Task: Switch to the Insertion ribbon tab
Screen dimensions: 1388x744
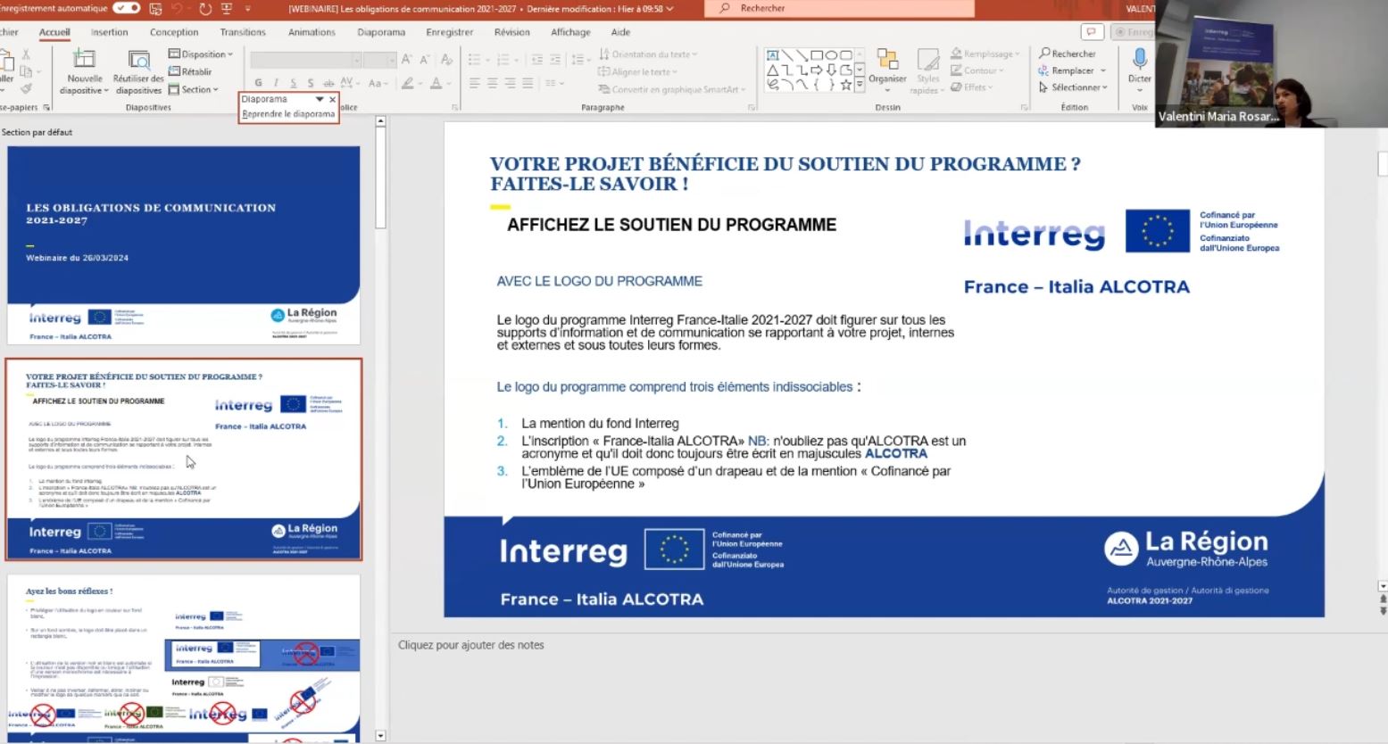Action: (x=109, y=32)
